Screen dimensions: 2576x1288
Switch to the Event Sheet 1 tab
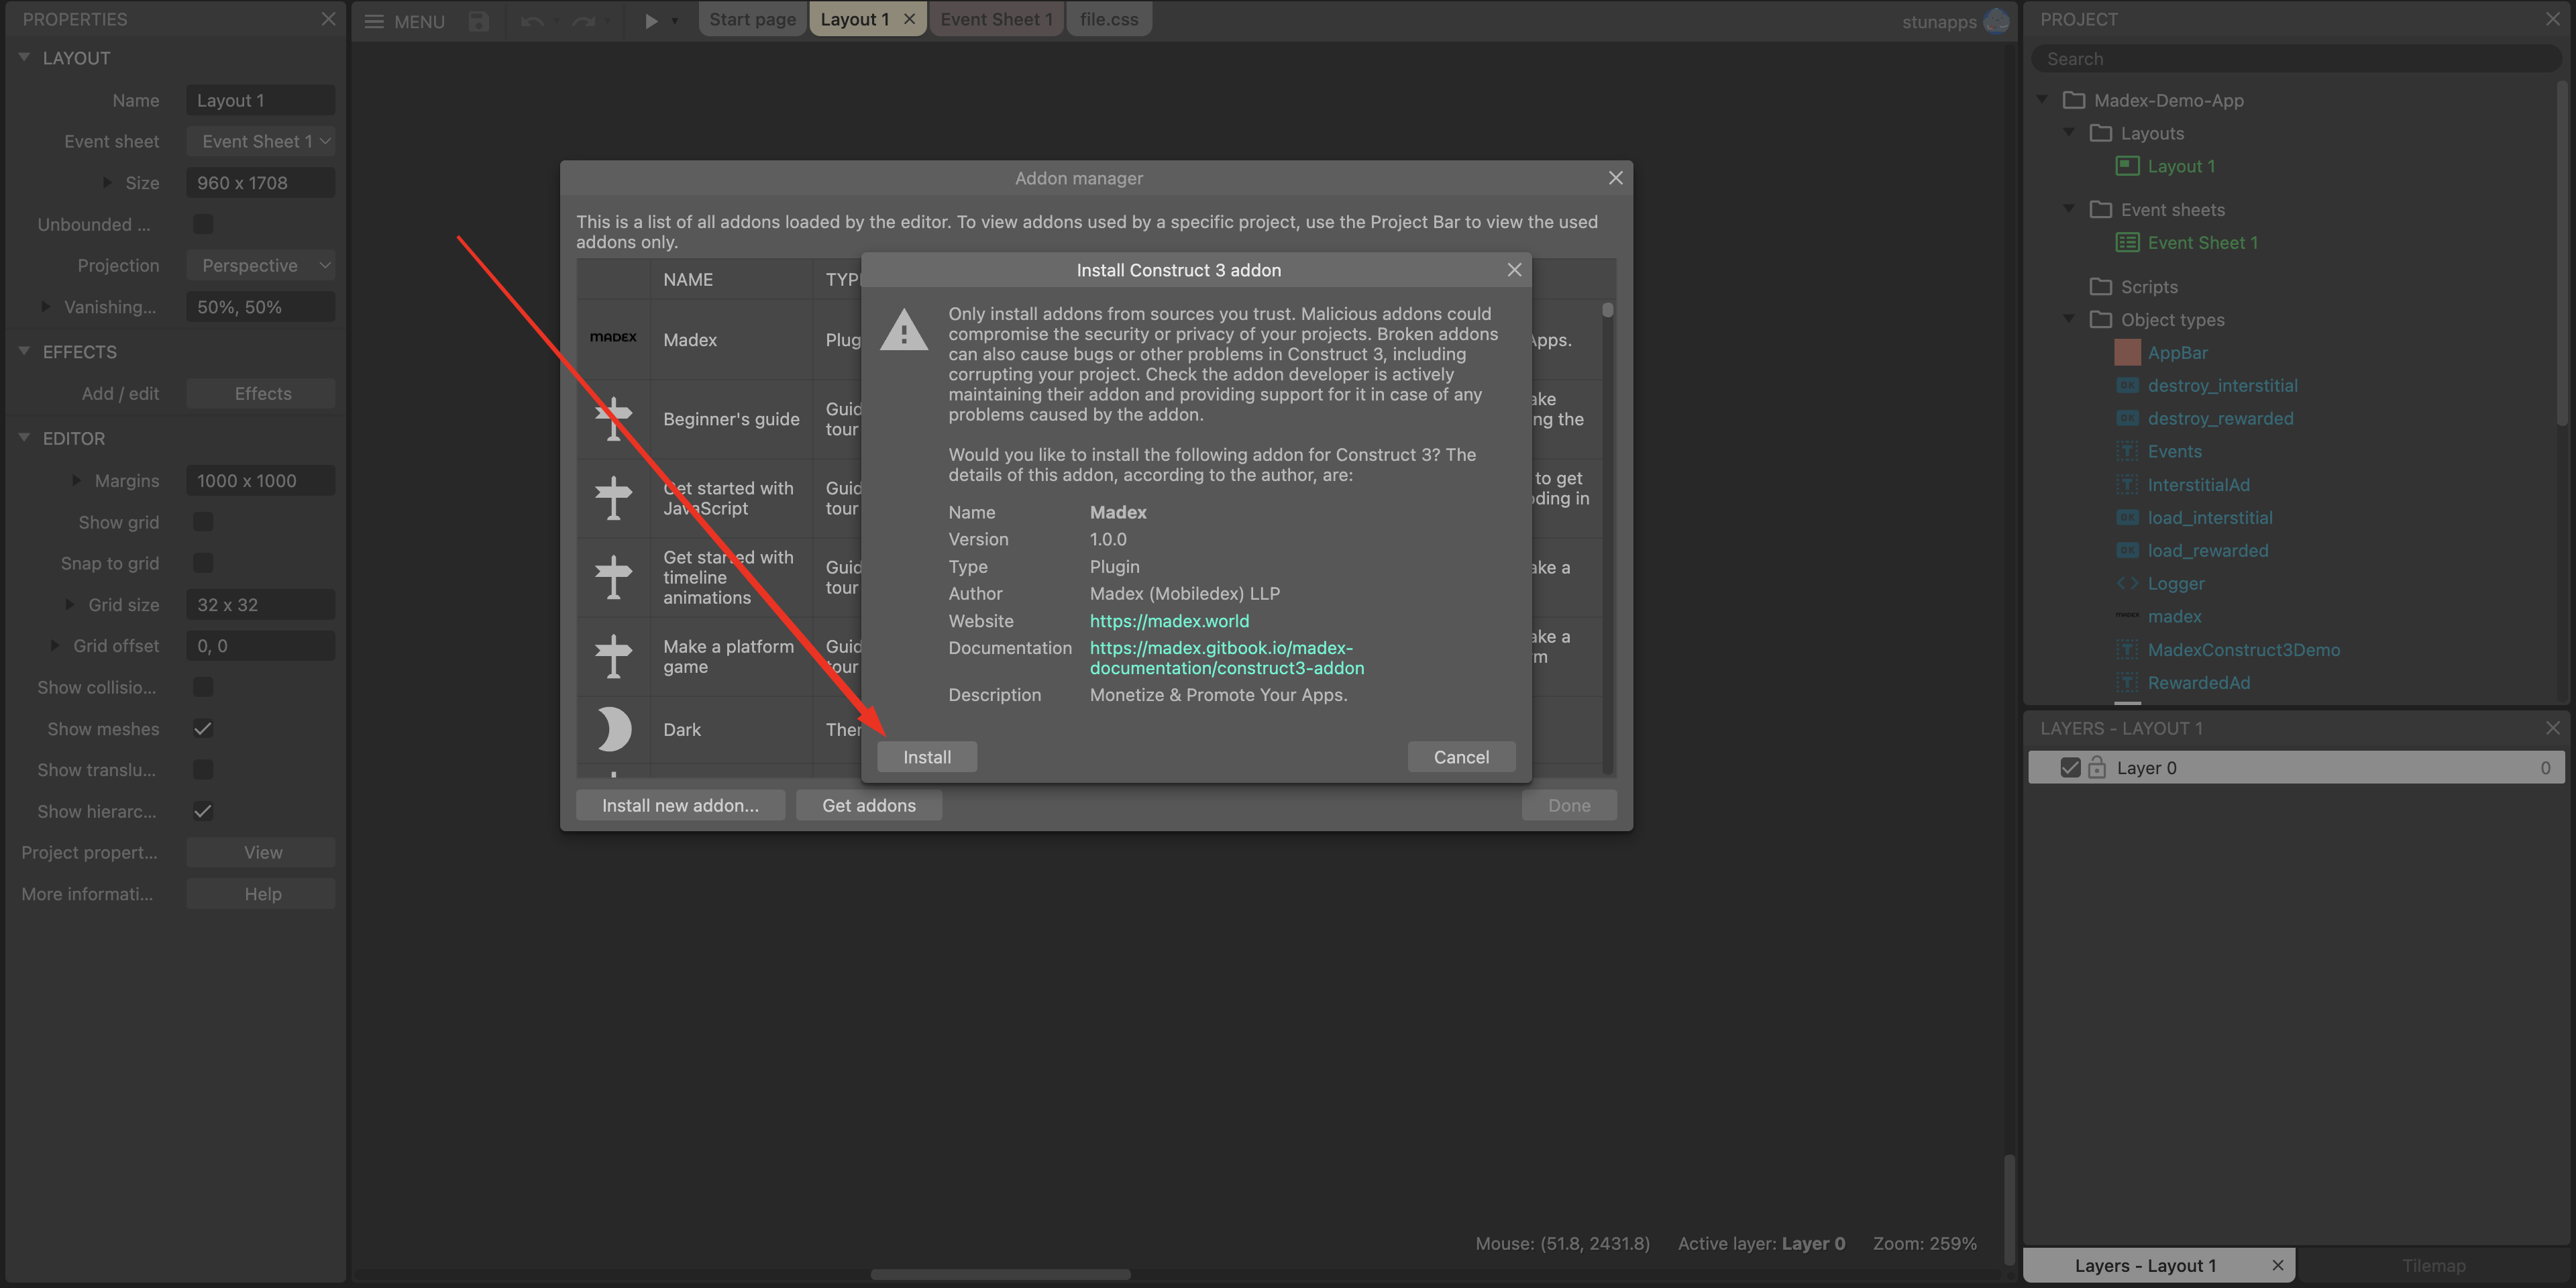[996, 19]
